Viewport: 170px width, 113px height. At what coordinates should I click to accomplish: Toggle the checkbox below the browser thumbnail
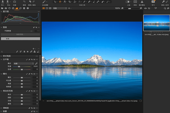pos(151,32)
